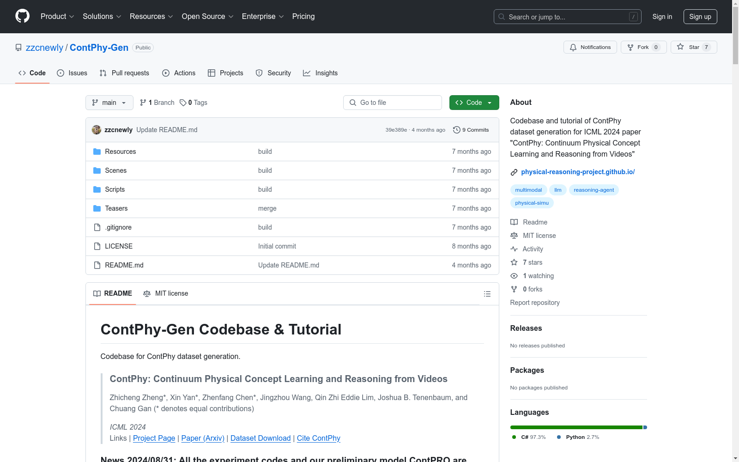Click the Python language color dot
Viewport: 739px width, 462px height.
coord(559,437)
